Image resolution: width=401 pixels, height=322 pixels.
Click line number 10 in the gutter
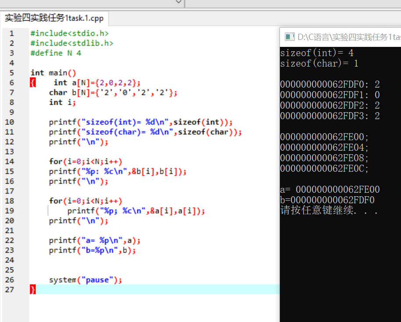point(10,122)
